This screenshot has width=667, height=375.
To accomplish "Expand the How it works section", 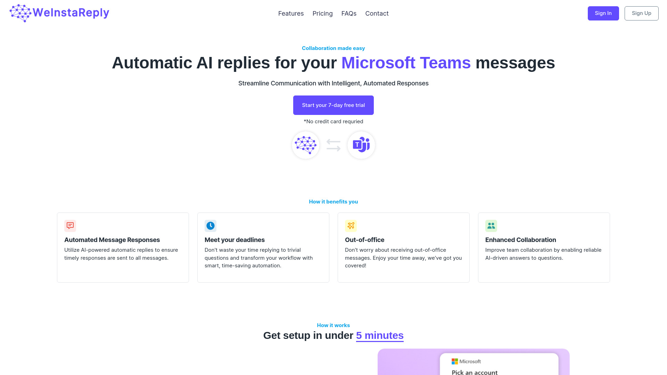I will pos(333,325).
